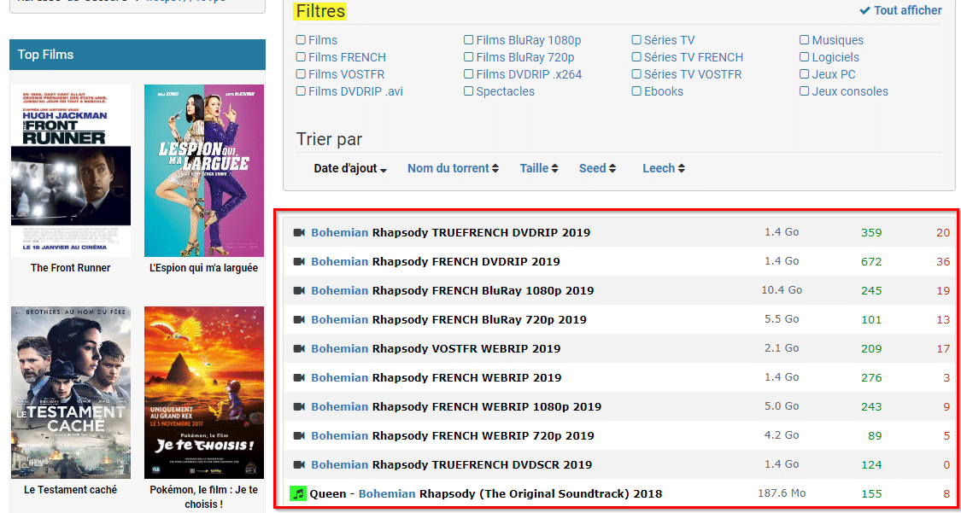
Task: Click the film icon beside TRUEFRENCH DVDSCR 2019
Action: tap(298, 464)
